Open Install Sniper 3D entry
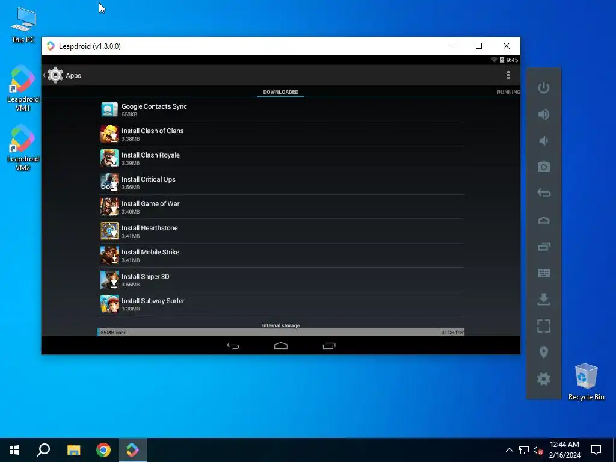This screenshot has width=616, height=462. (281, 280)
